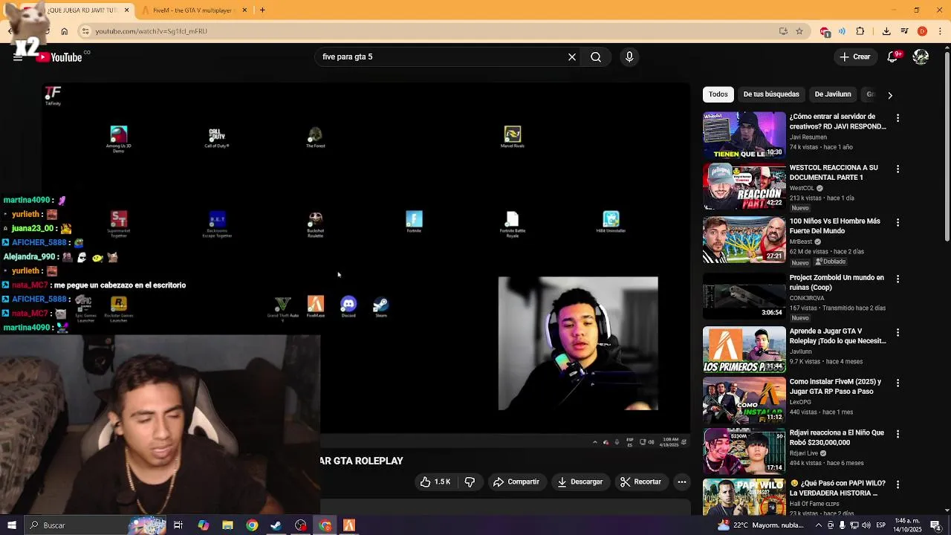Open the Project Zomboid 3:06:54 thumbnail
The height and width of the screenshot is (535, 951).
(744, 296)
